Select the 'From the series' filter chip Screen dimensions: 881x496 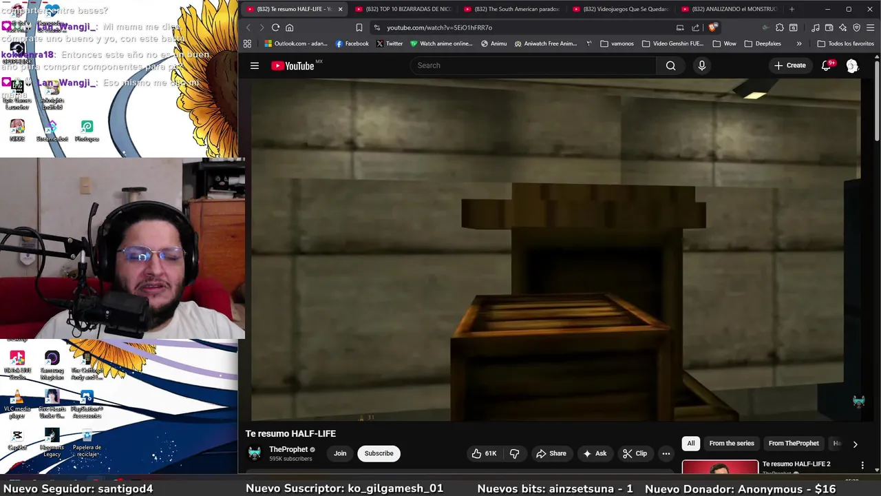[x=732, y=444]
